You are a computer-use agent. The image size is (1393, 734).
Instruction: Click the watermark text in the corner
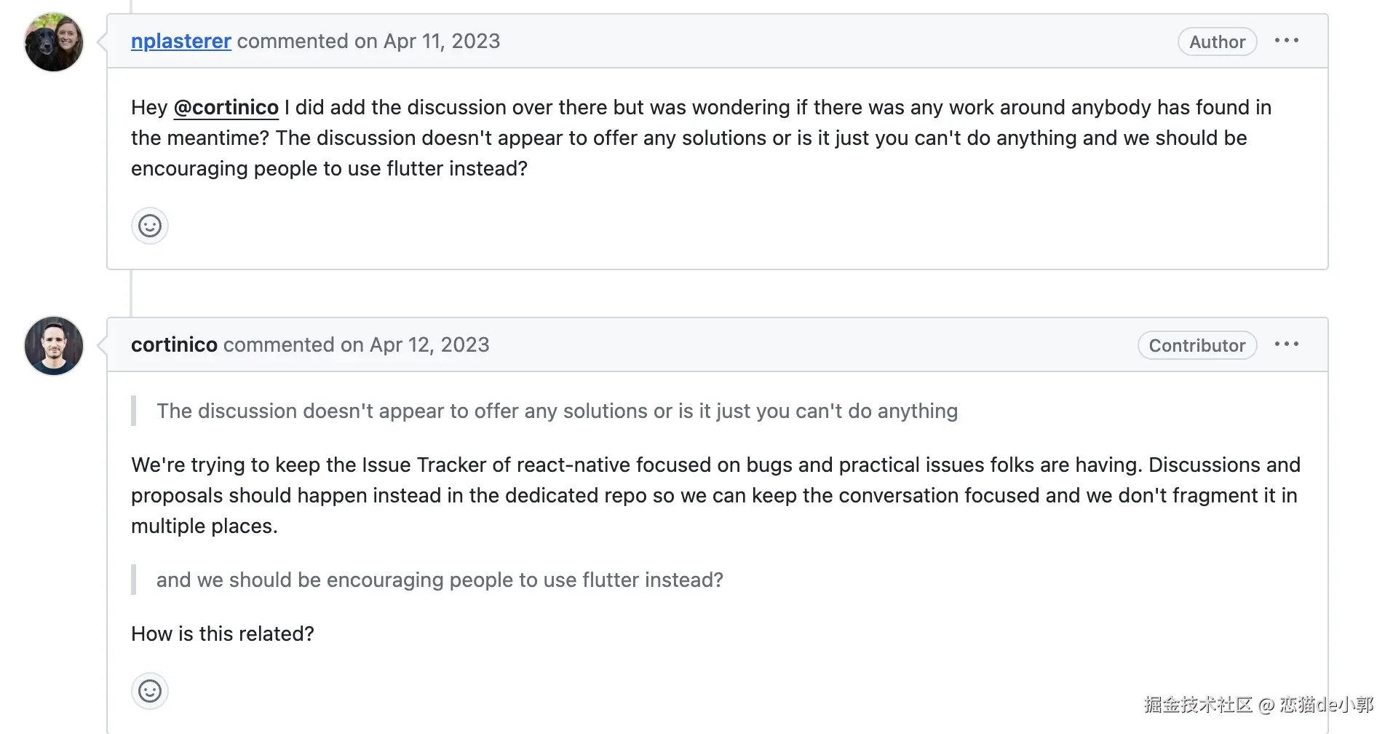click(1258, 705)
